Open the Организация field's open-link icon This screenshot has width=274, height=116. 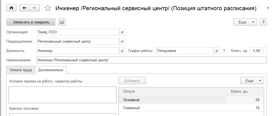click(x=122, y=32)
